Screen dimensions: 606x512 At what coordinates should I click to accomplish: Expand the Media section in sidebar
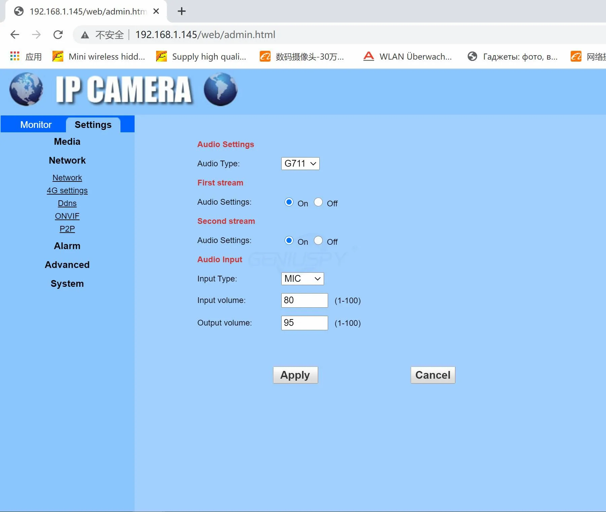[x=67, y=142]
